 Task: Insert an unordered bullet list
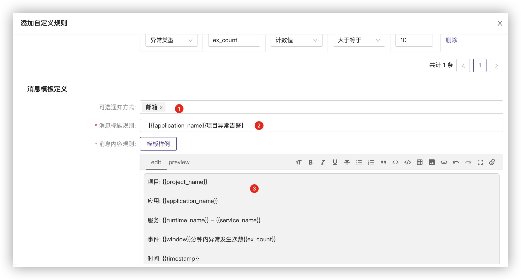(x=359, y=162)
